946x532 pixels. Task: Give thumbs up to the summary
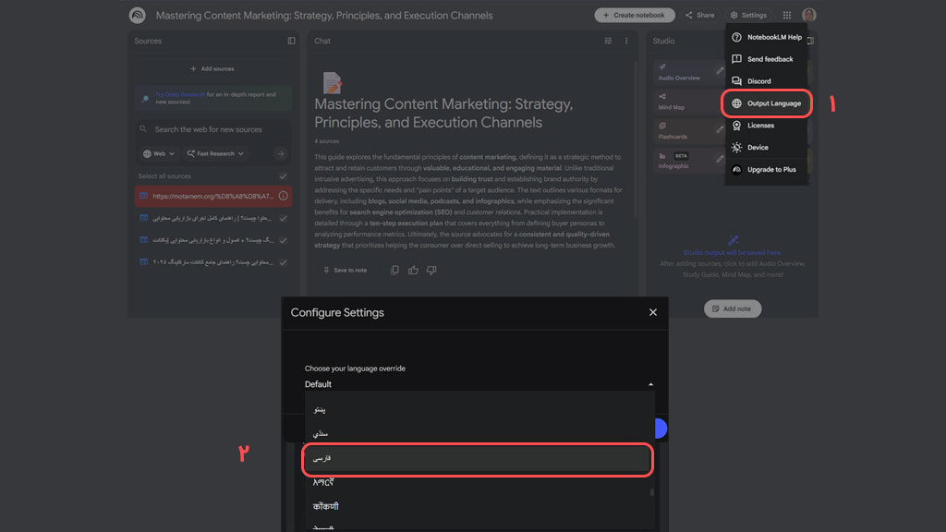click(x=413, y=271)
